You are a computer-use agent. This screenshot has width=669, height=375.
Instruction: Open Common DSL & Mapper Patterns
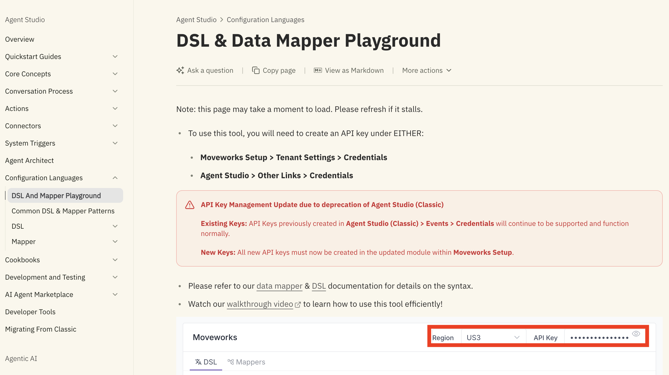[63, 211]
